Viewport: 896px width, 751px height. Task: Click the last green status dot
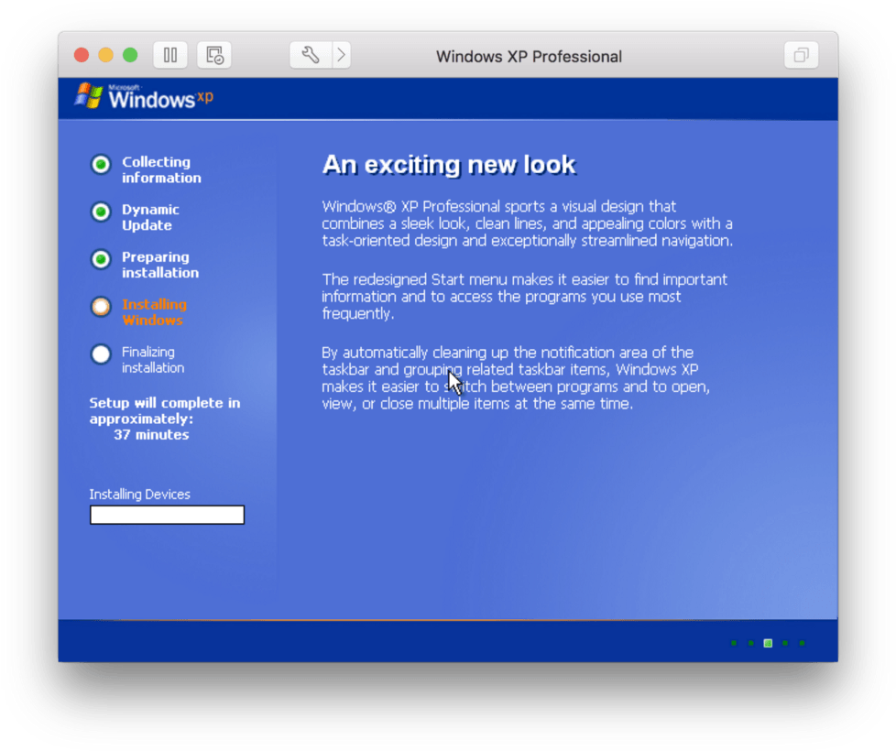802,643
